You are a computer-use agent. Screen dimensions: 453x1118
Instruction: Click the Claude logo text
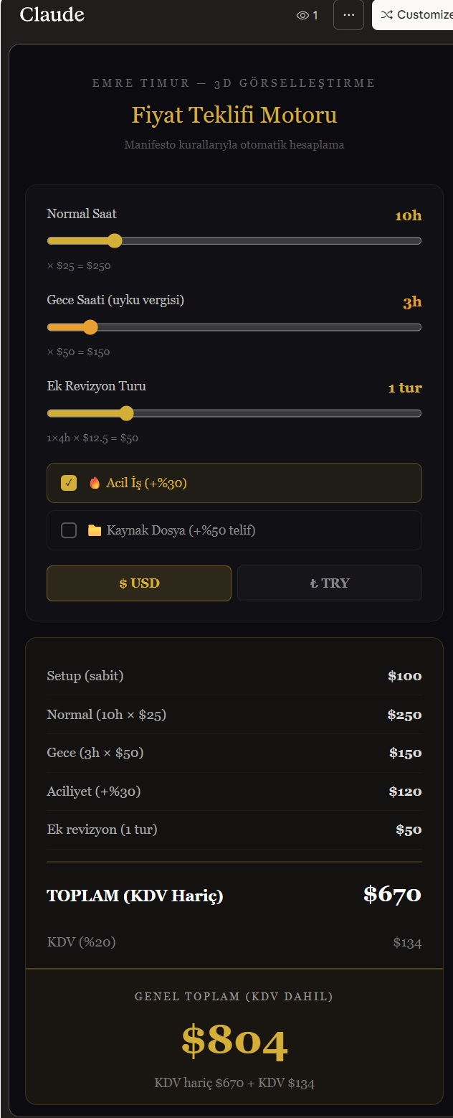(52, 14)
